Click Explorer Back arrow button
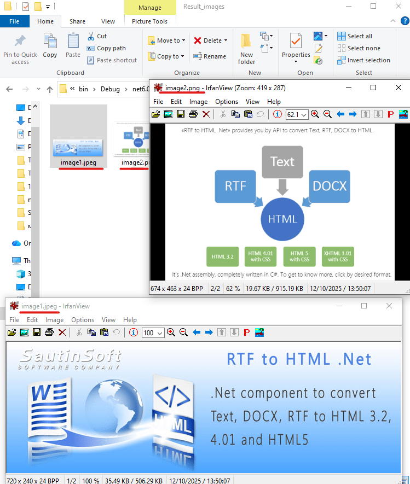This screenshot has width=410, height=484. tap(9, 89)
